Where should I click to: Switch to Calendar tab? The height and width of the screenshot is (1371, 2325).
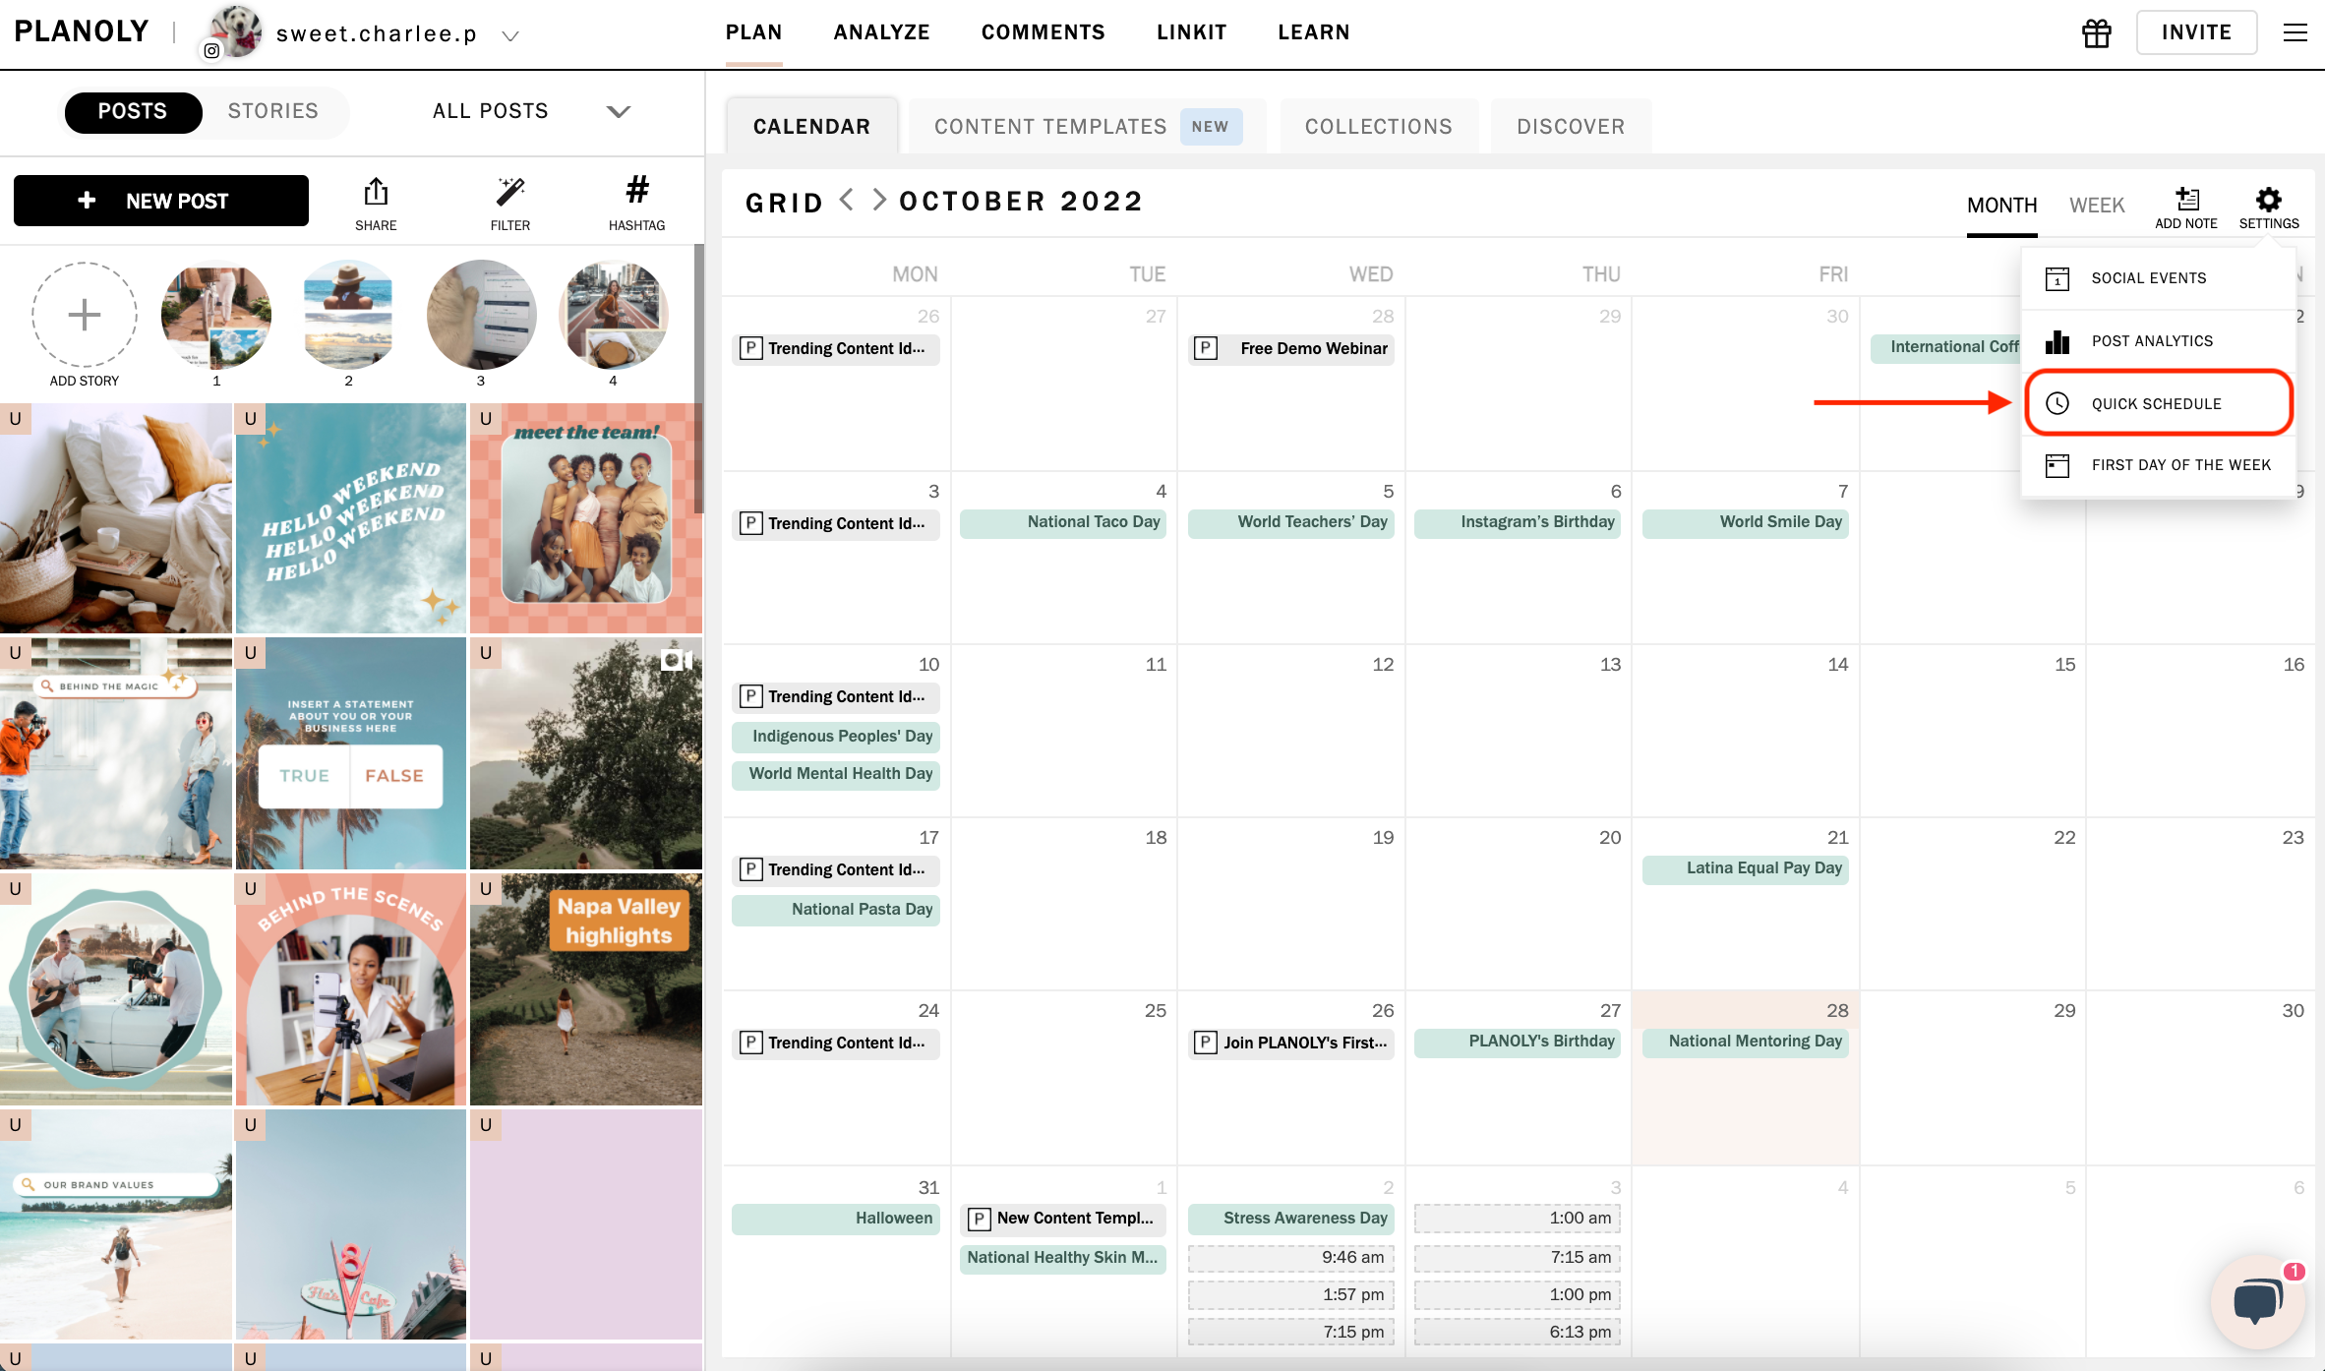click(x=812, y=126)
